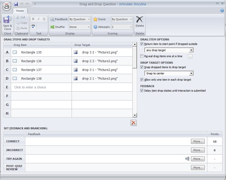226x180 pixels.
Task: Open the blue help question mark icon
Action: pos(222,11)
